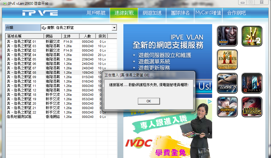This screenshot has width=271, height=158.
Task: Open the Left 4 Dead 2 icon
Action: point(252,36)
